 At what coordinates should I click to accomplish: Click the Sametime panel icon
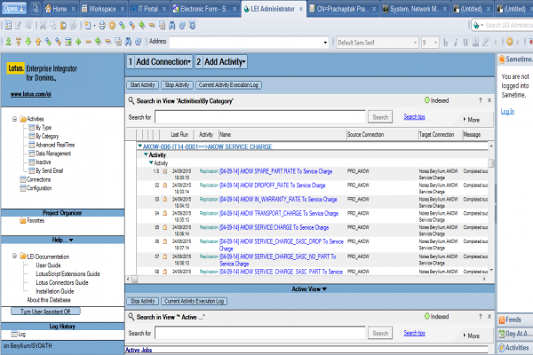[502, 59]
